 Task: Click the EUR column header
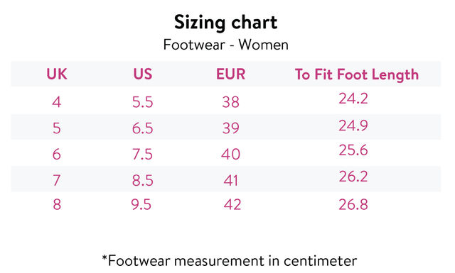230,74
